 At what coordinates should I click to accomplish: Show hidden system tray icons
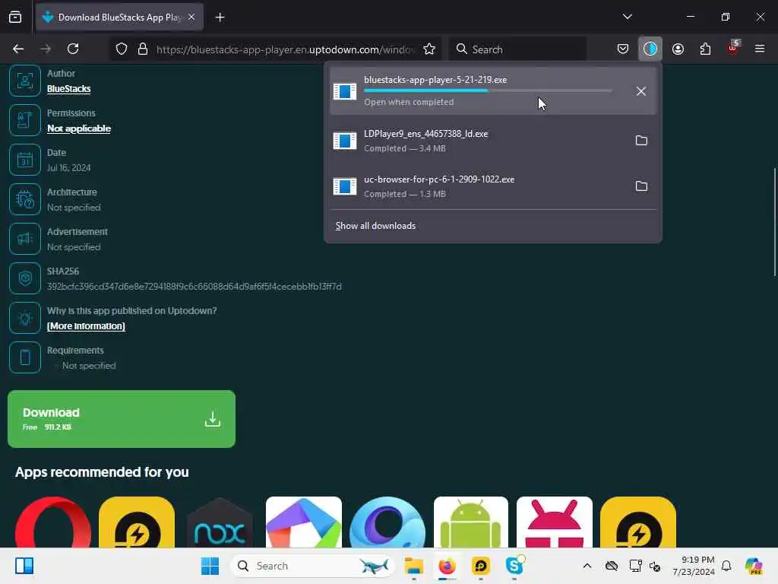point(587,566)
